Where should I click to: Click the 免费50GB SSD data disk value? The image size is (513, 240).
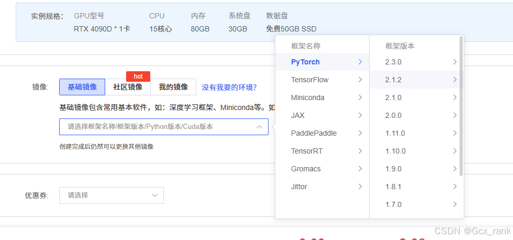[291, 29]
